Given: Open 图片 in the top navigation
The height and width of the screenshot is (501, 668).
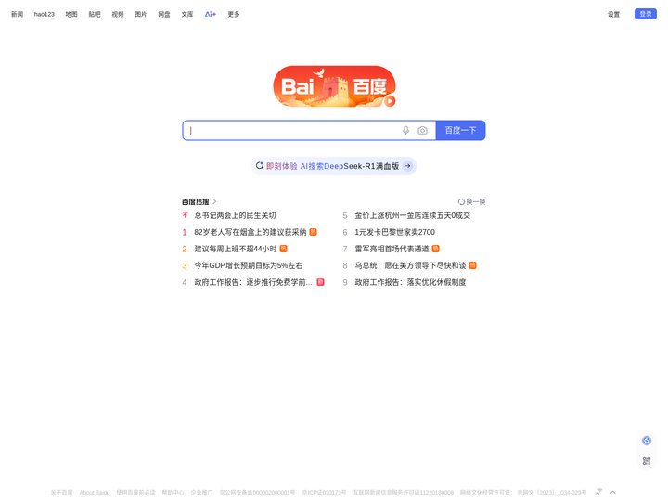Looking at the screenshot, I should pos(141,14).
